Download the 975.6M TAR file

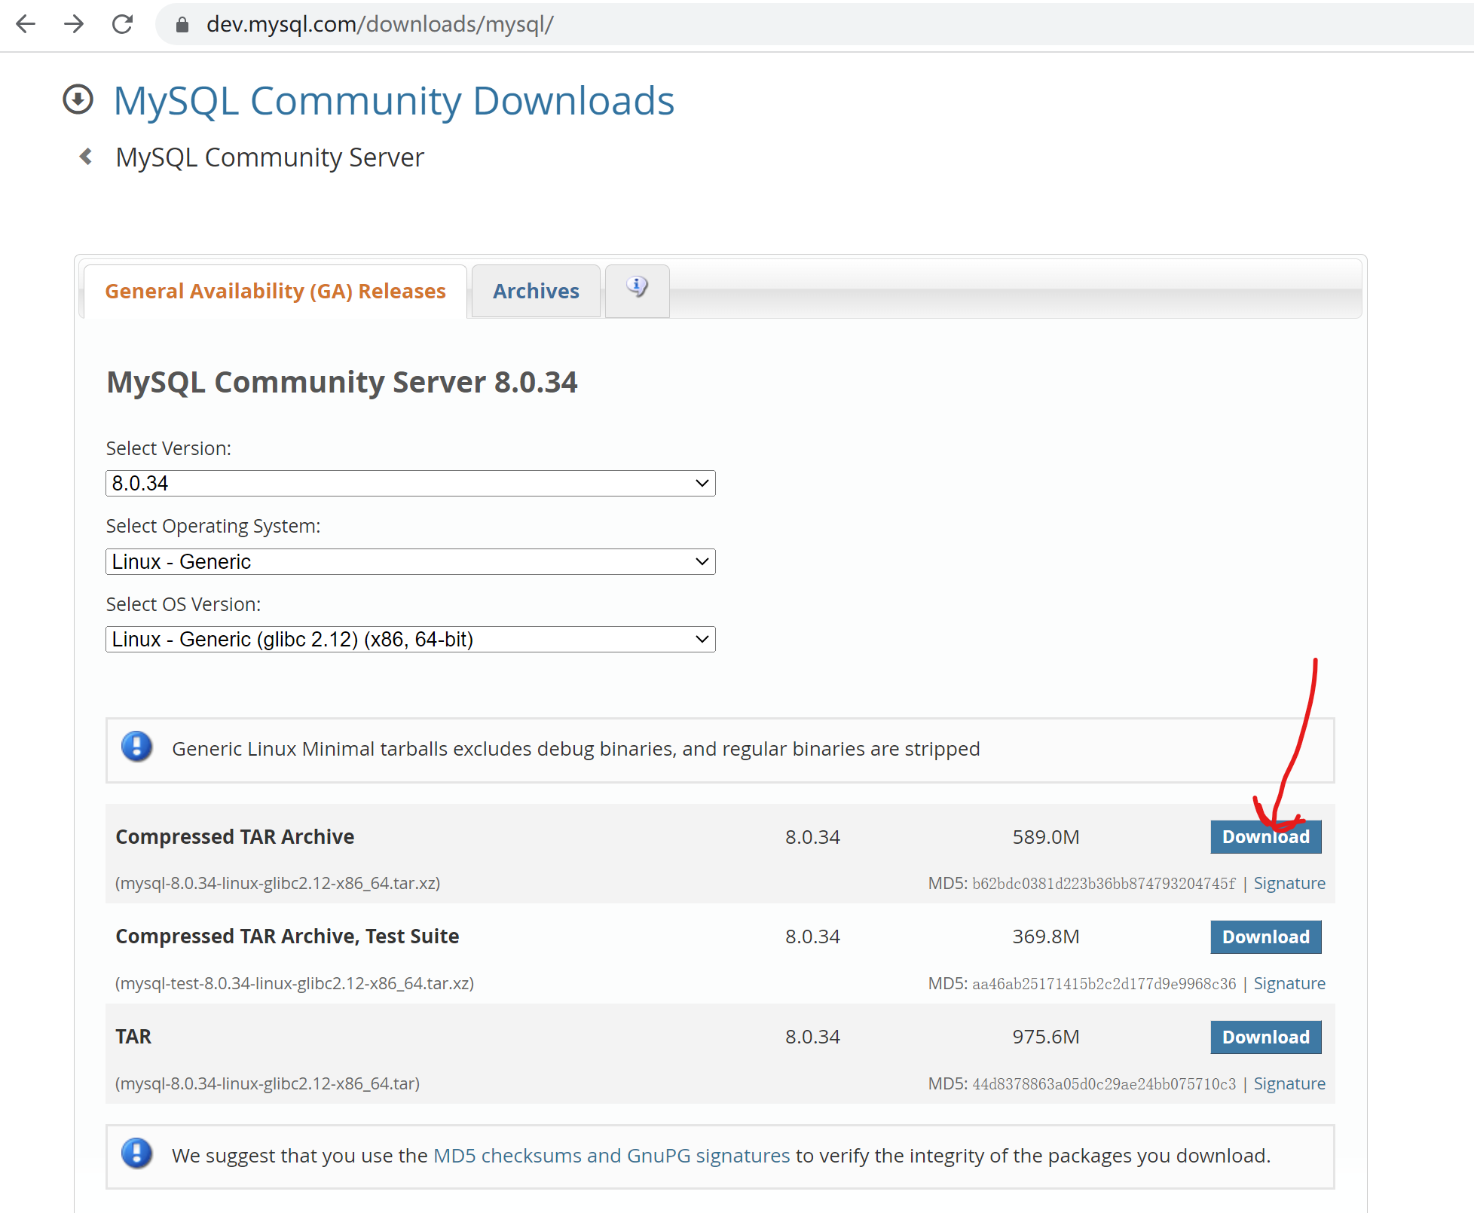(x=1265, y=1037)
